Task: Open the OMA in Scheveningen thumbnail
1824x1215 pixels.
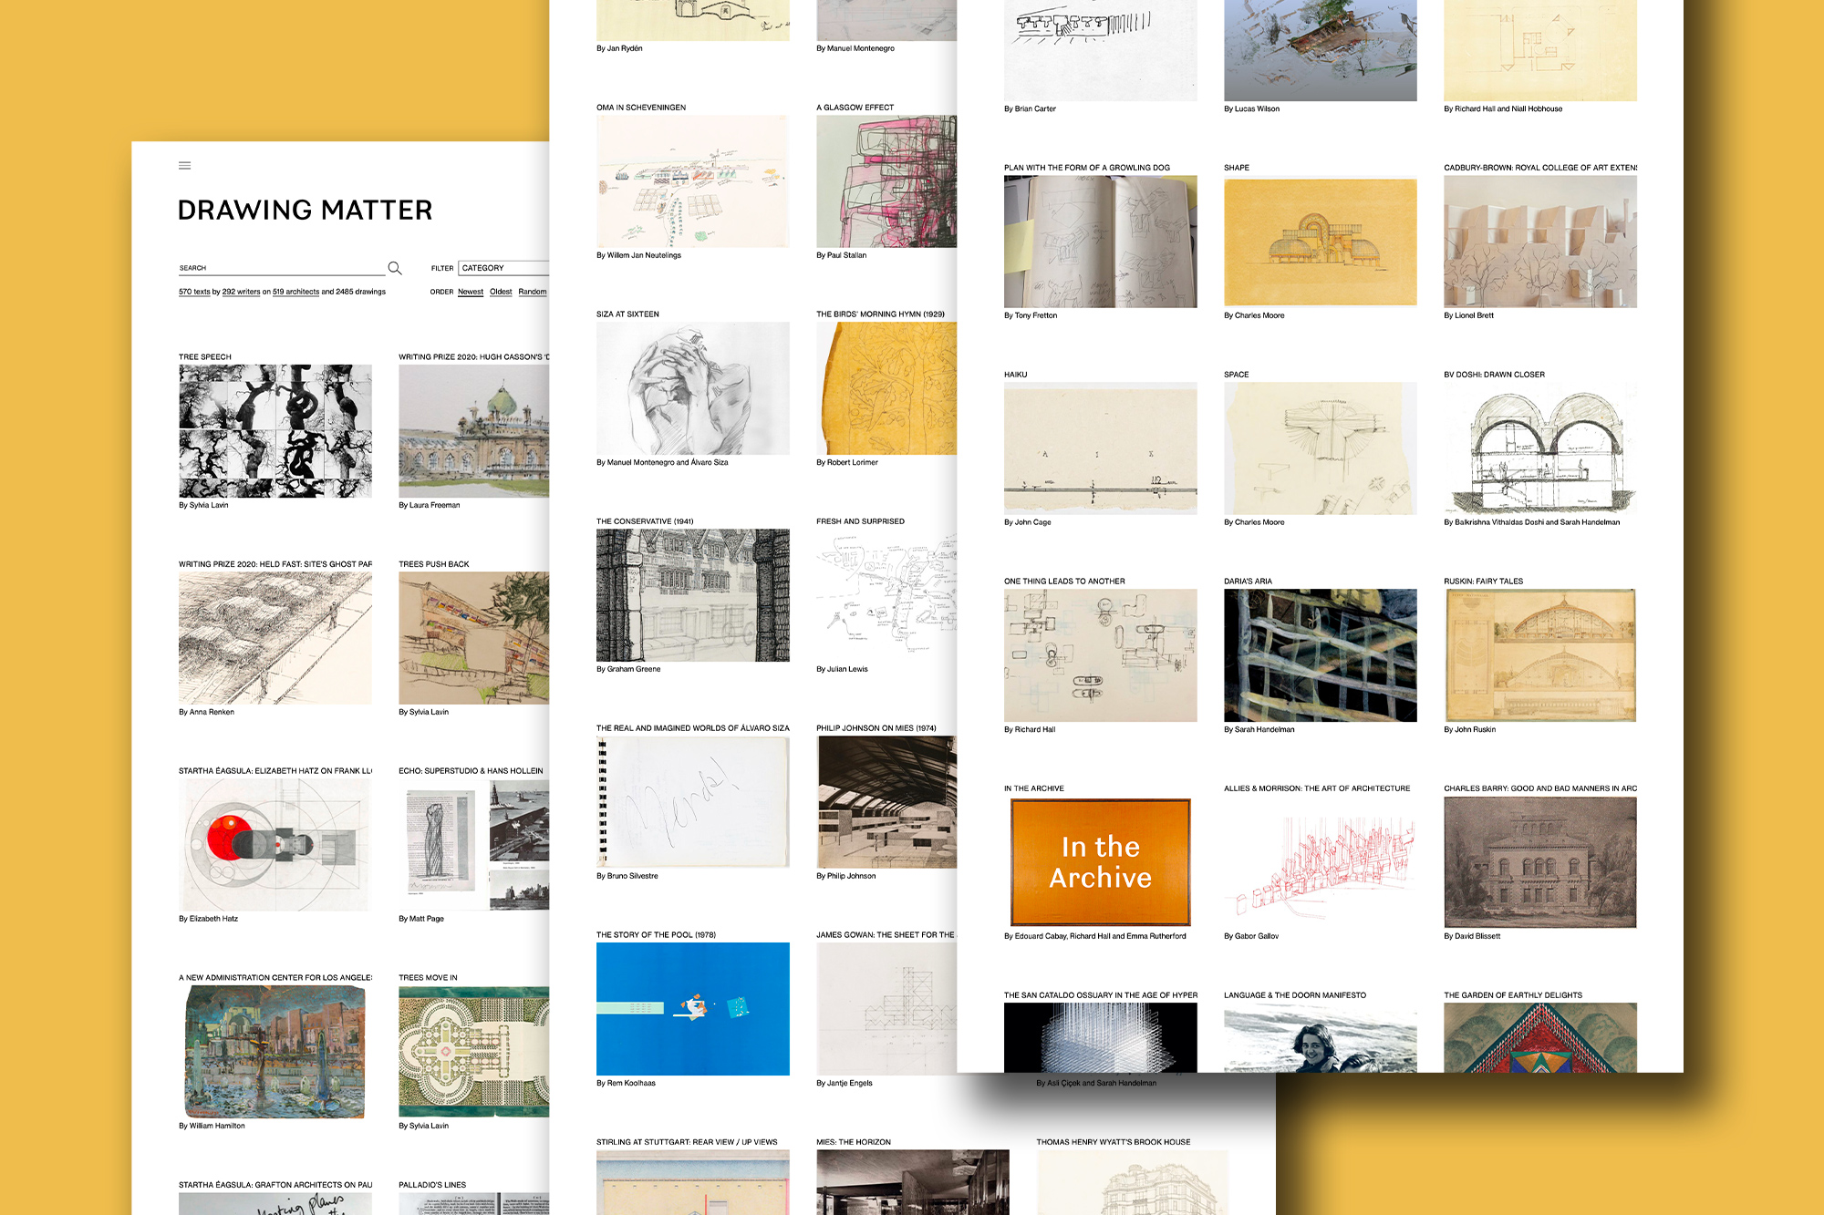Action: click(x=693, y=181)
